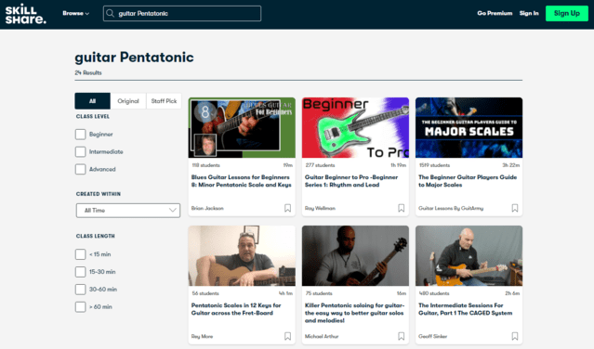Click teacher name Geoff Sinker
This screenshot has width=594, height=349.
(x=432, y=337)
